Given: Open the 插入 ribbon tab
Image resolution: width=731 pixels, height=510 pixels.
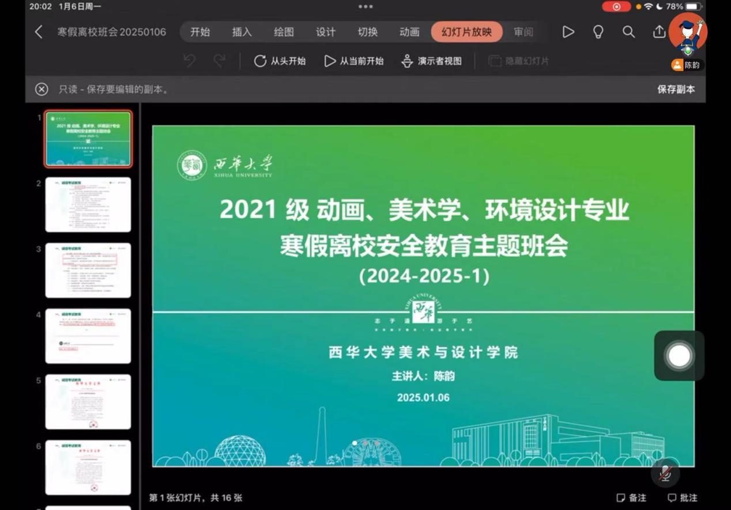Looking at the screenshot, I should tap(242, 32).
